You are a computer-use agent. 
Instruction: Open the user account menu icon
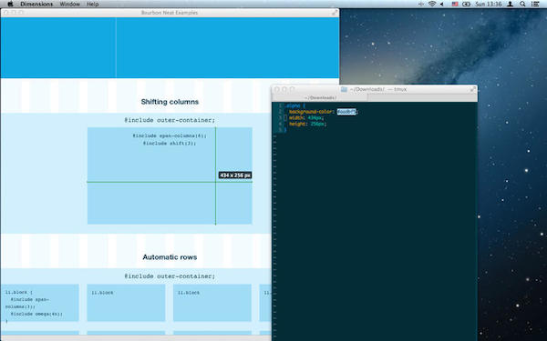coord(510,5)
